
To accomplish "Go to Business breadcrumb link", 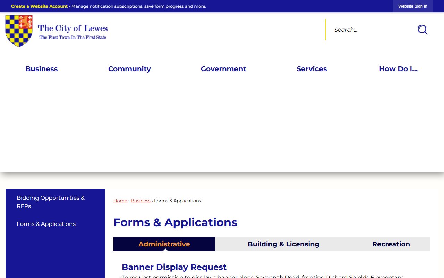I will (140, 201).
